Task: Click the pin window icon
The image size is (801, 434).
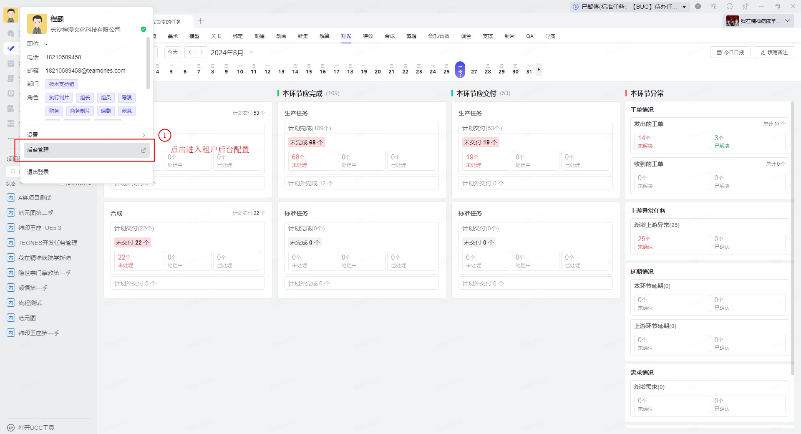Action: tap(746, 7)
